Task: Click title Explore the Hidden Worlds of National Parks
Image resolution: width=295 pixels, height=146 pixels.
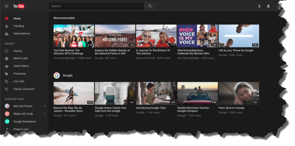Action: (x=112, y=52)
